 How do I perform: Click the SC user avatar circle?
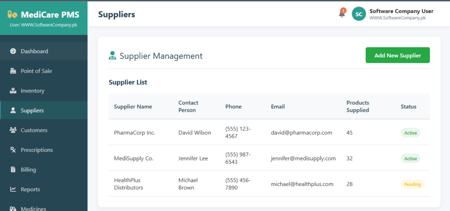359,14
